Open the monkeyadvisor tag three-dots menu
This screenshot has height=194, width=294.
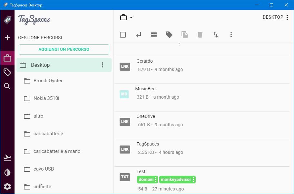193,180
